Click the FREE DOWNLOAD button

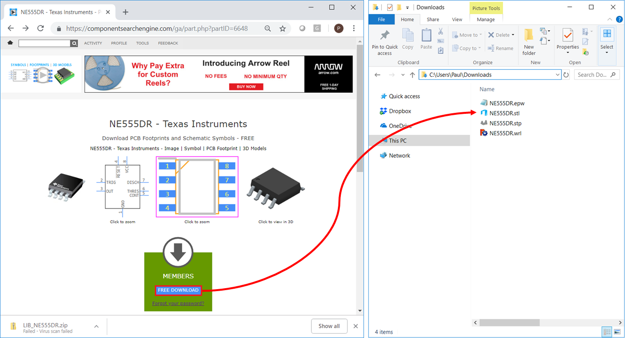(178, 290)
